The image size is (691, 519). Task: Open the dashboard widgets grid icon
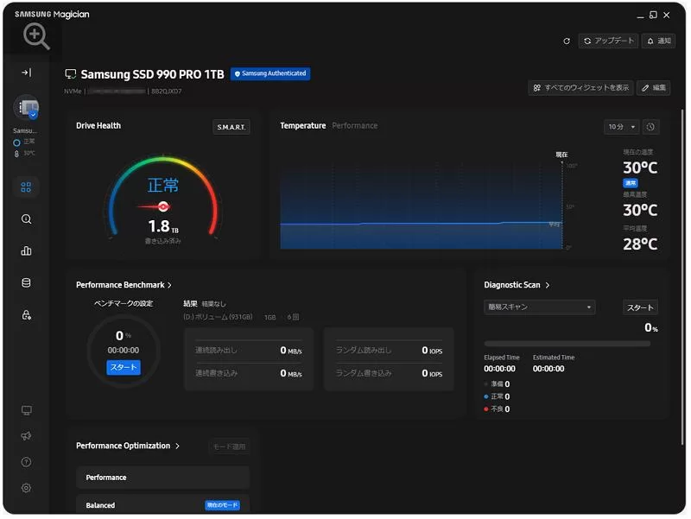coord(26,187)
